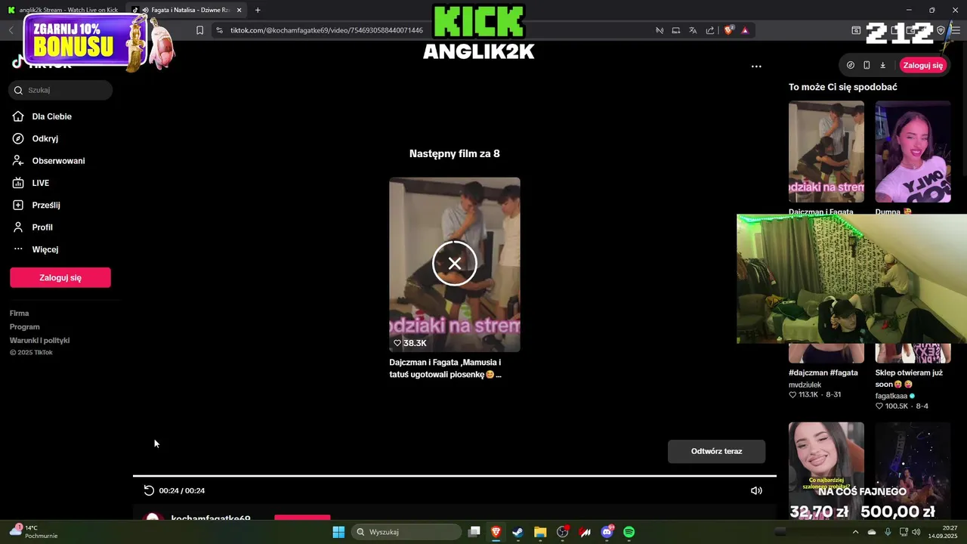
Task: Click the download desktop app icon
Action: [882, 65]
